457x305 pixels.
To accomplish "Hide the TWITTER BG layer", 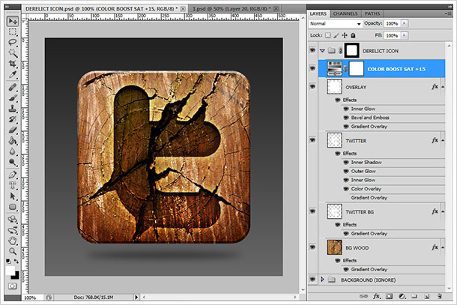I will (312, 211).
